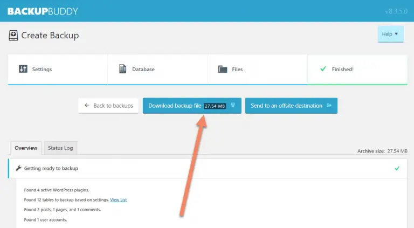Click 'Found 4 active WordPress plugins.'
Screen dimensions: 414x228
(57, 190)
